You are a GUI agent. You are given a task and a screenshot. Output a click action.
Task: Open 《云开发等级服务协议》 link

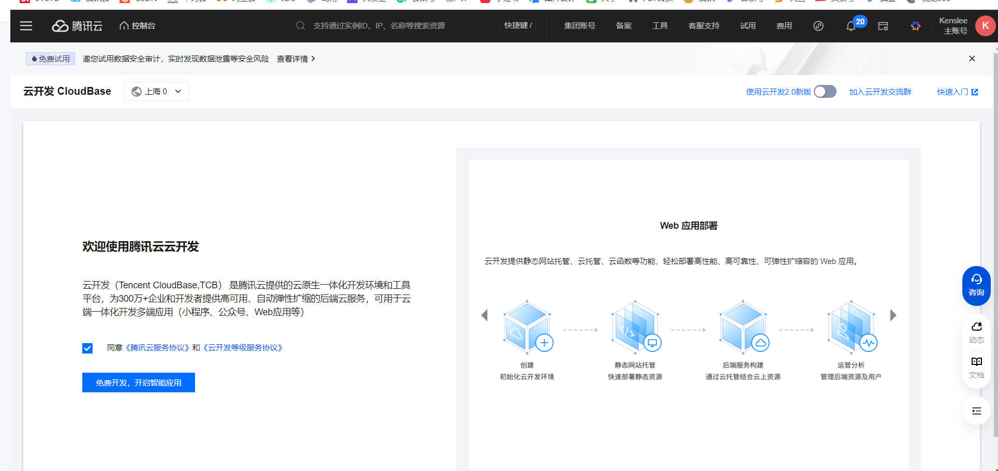click(x=243, y=348)
